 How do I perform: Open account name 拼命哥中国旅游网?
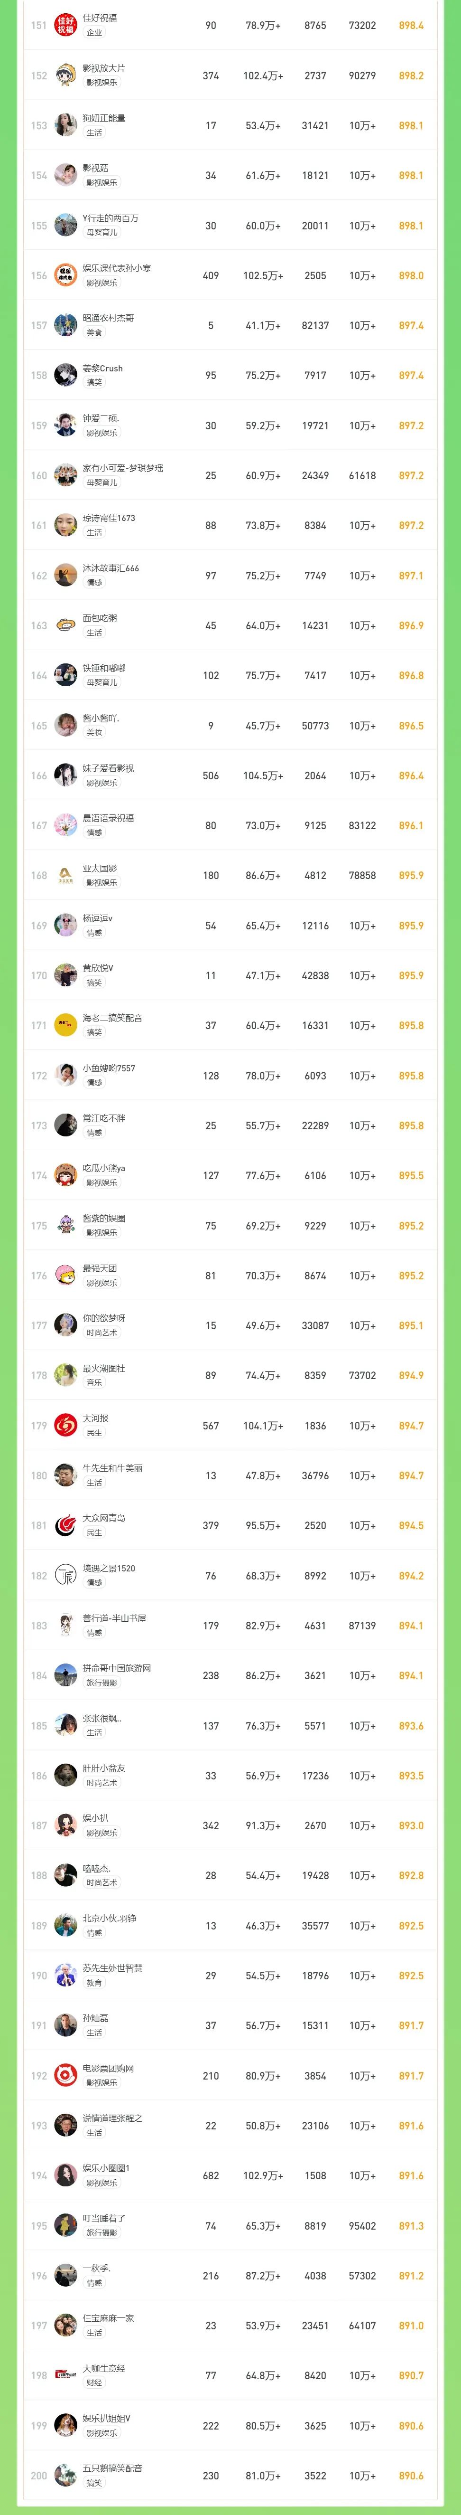[116, 1669]
